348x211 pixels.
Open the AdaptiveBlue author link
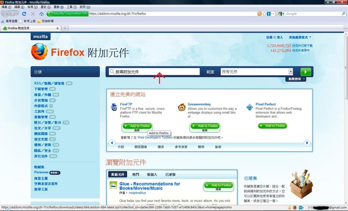pyautogui.click(x=137, y=193)
